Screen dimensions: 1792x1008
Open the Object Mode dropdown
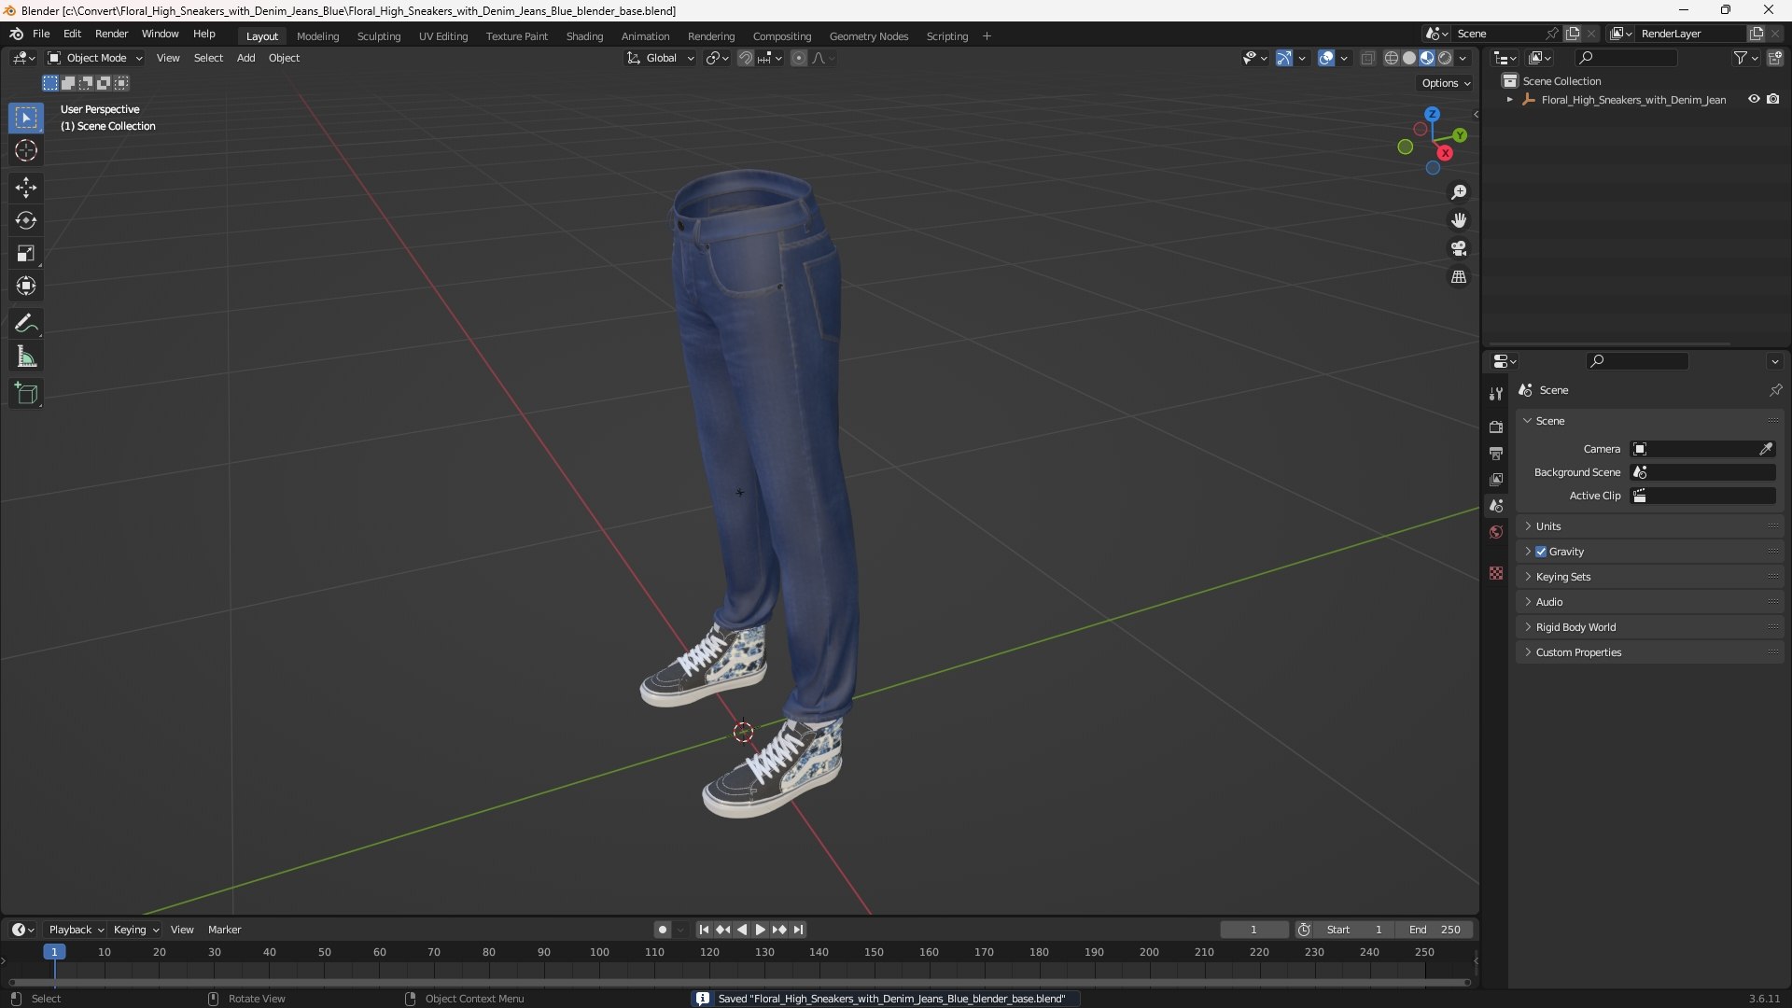pos(95,58)
